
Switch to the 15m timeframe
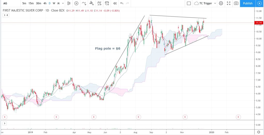tap(31, 3)
